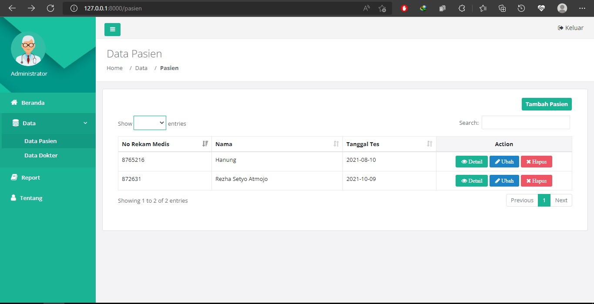
Task: Open the browser favorites star icon
Action: coord(483,8)
